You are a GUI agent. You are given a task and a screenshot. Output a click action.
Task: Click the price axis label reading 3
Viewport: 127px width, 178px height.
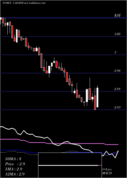pyautogui.click(x=115, y=52)
